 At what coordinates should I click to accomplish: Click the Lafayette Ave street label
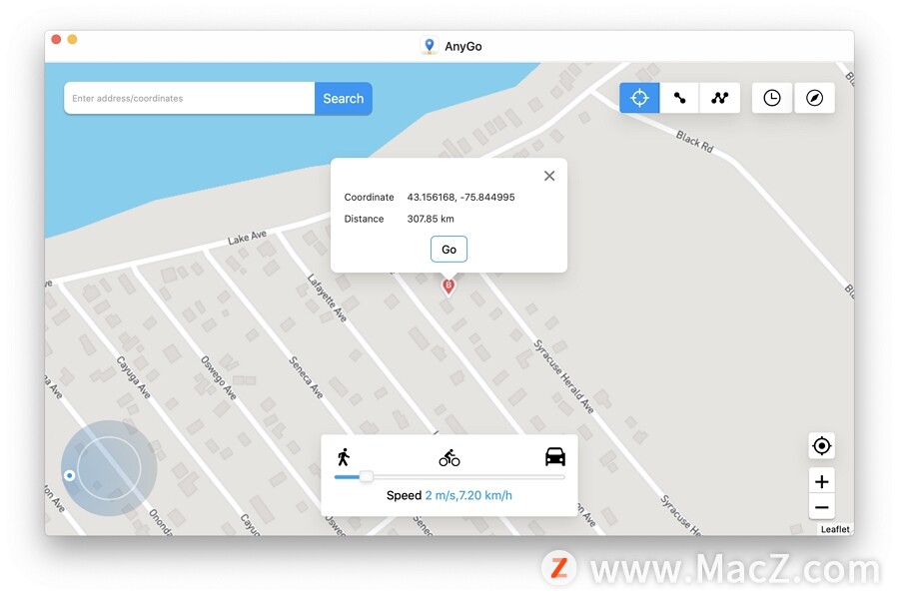pyautogui.click(x=328, y=297)
